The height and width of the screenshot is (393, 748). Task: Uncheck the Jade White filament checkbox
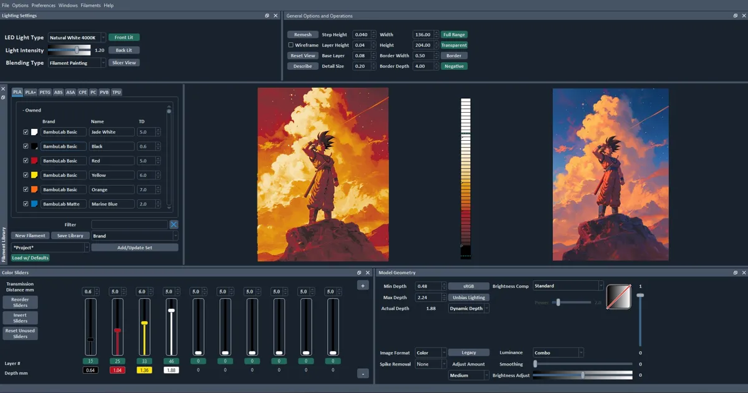coord(26,132)
